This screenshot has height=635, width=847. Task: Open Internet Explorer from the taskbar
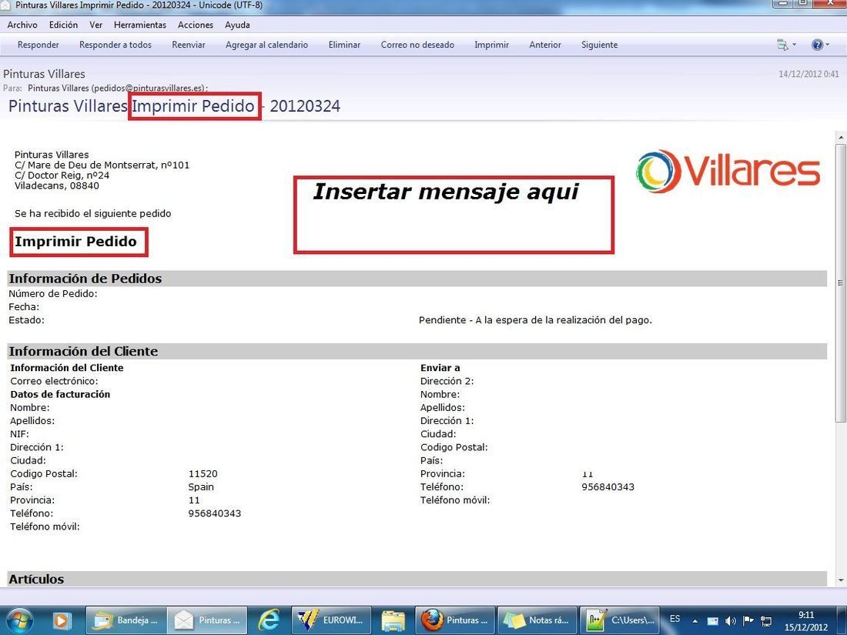tap(269, 620)
